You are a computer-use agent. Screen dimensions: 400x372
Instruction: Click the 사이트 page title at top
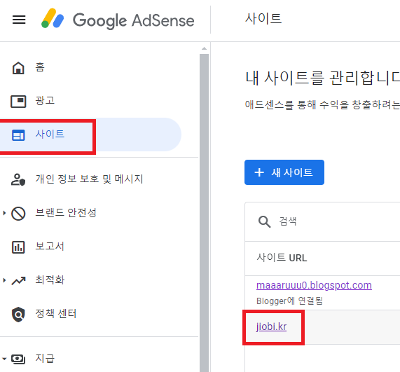263,19
